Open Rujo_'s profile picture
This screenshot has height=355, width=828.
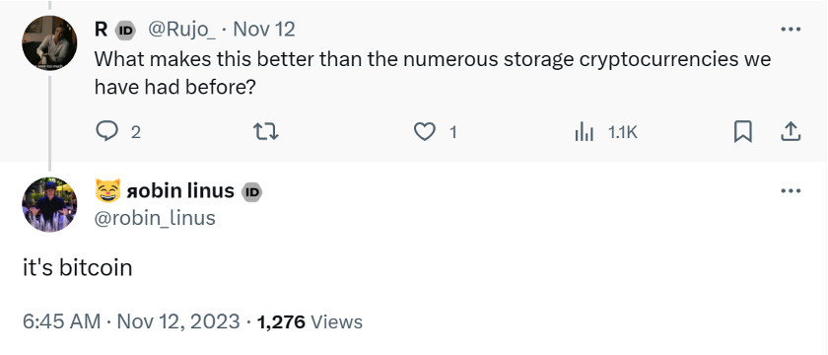pyautogui.click(x=49, y=42)
